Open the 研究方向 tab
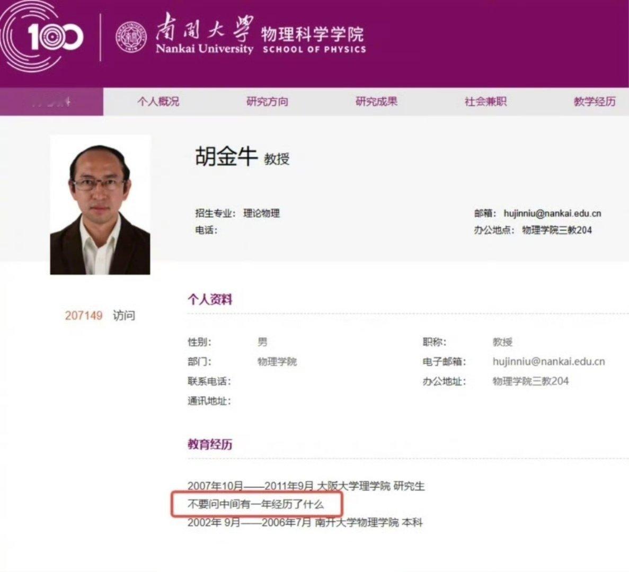 (x=267, y=101)
